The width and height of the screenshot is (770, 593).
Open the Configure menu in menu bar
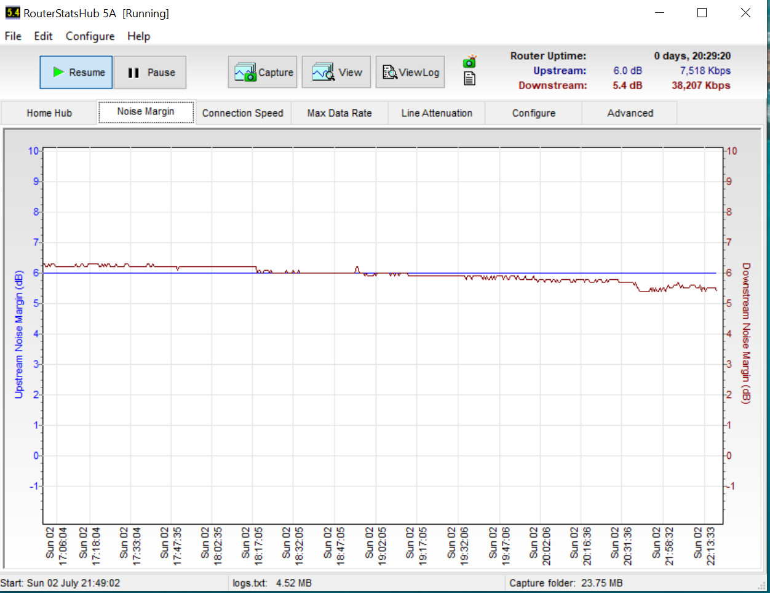tap(90, 36)
